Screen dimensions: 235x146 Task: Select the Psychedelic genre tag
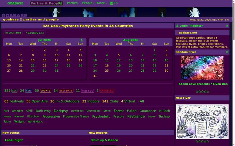coord(101,116)
